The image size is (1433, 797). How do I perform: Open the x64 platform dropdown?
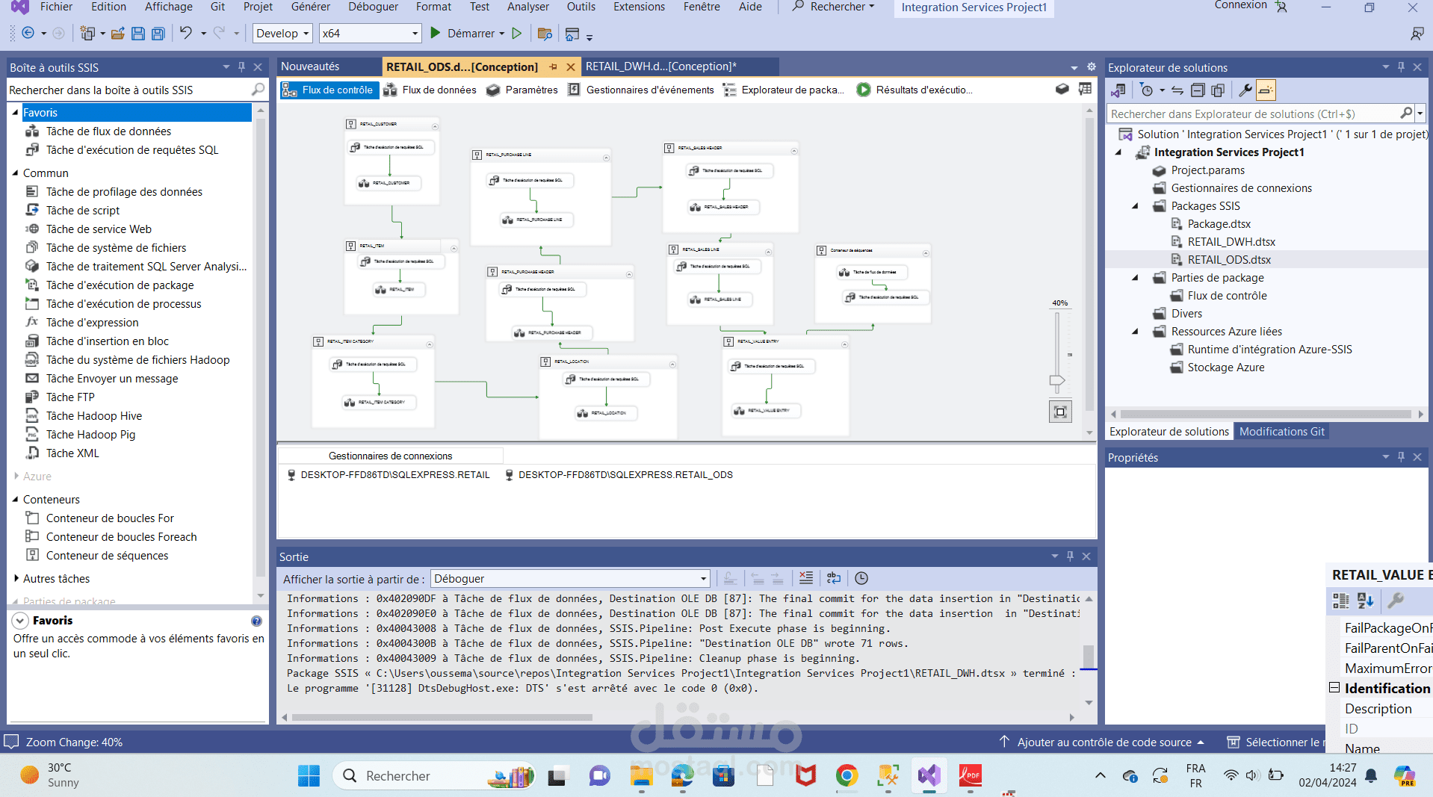[370, 34]
